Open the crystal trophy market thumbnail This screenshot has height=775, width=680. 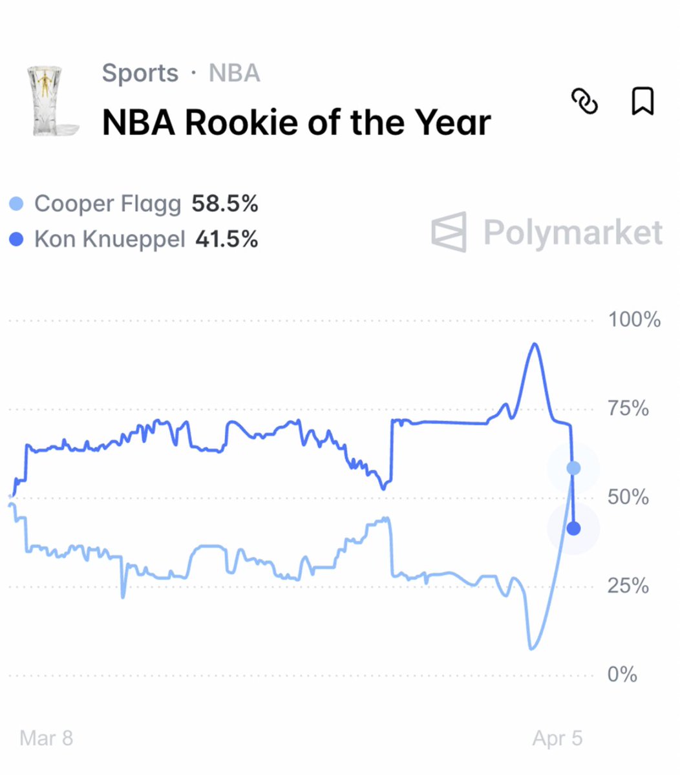(51, 100)
